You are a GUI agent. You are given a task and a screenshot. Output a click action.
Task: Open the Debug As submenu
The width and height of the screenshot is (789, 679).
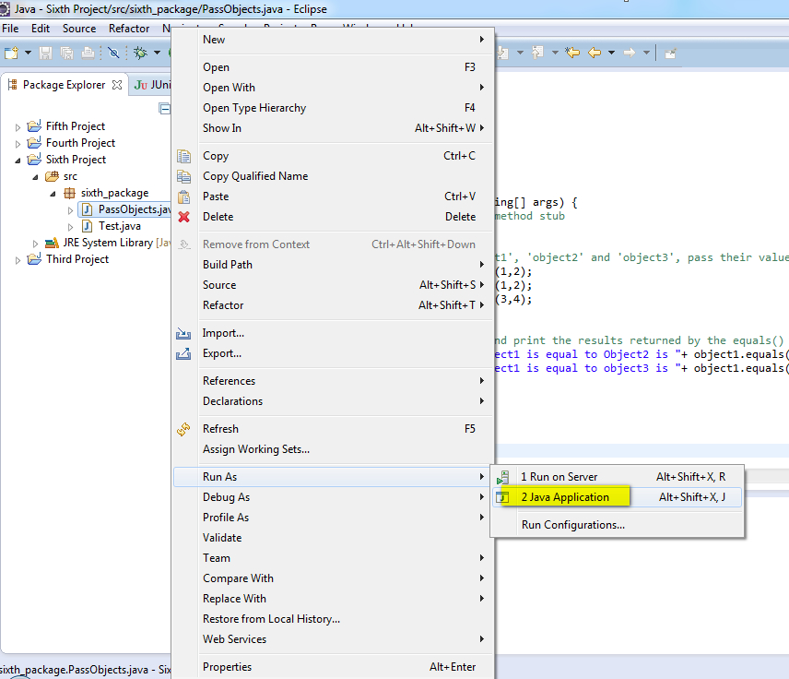(333, 497)
